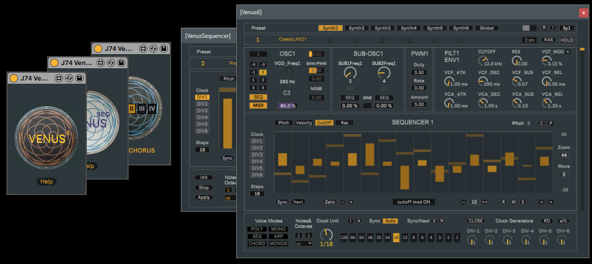Switch to the Synth3 tab
The width and height of the screenshot is (592, 264).
(x=384, y=28)
